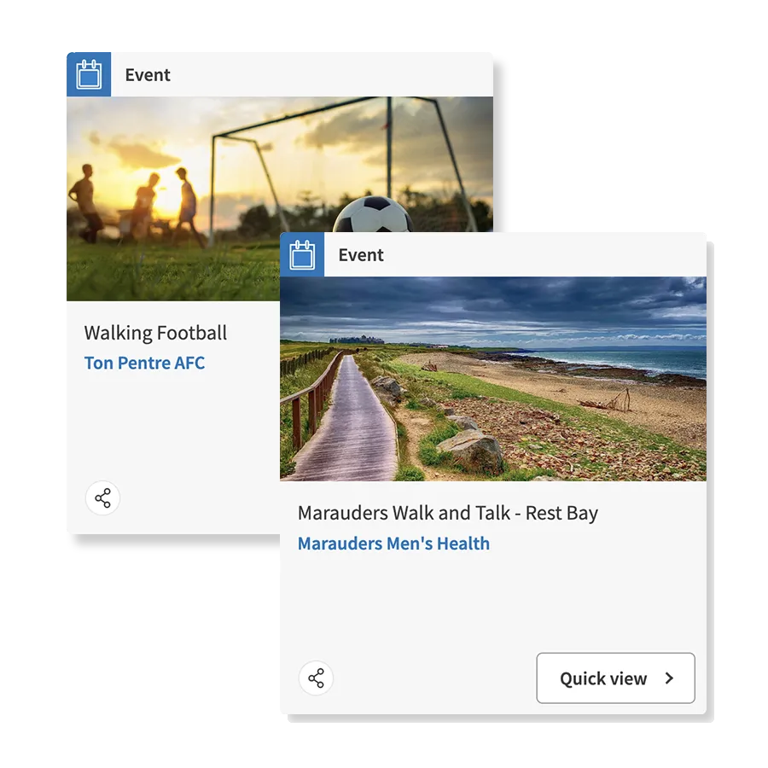Click the soccer ball in the football image
Viewport: 768px width, 768px height.
(x=373, y=214)
